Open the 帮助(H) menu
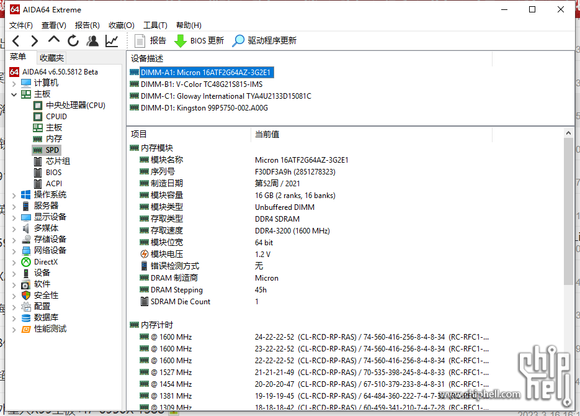The image size is (580, 416). click(189, 25)
